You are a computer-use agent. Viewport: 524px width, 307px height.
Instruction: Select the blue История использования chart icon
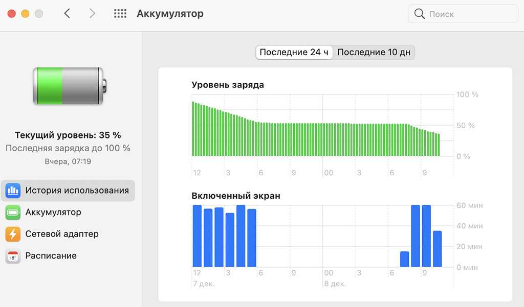pyautogui.click(x=13, y=191)
